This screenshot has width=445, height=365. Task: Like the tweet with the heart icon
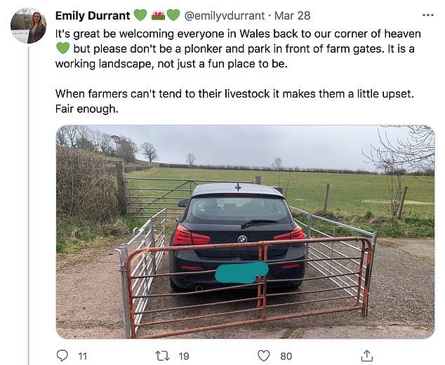coord(263,356)
